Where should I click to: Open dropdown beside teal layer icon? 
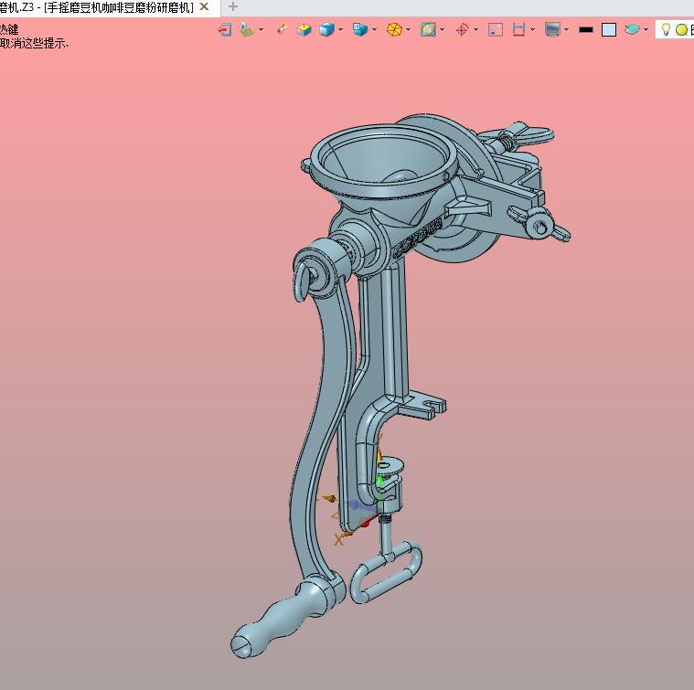(646, 30)
